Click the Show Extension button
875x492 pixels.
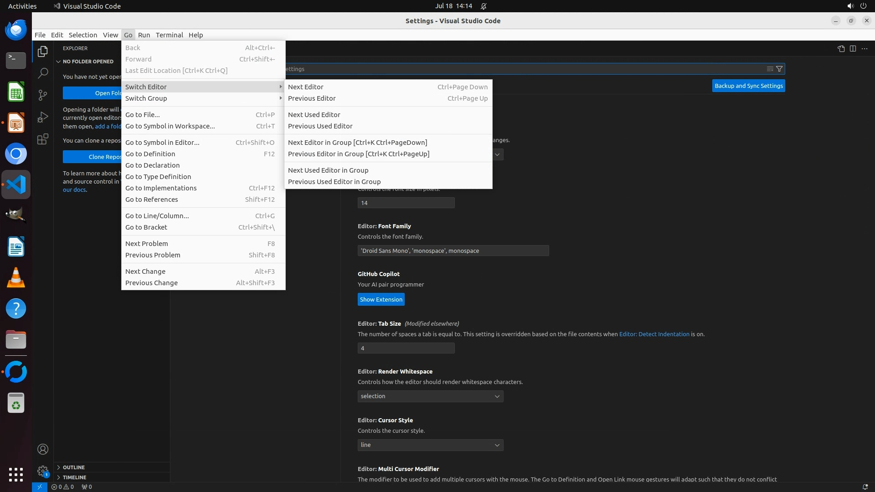[x=381, y=299]
